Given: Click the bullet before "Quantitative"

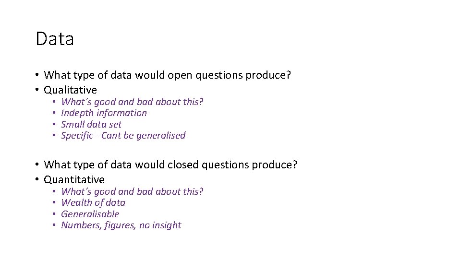Looking at the screenshot, I should click(x=37, y=180).
